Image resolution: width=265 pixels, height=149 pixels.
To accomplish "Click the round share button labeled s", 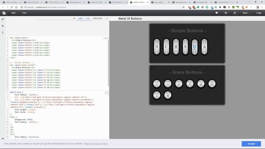I will (168, 84).
